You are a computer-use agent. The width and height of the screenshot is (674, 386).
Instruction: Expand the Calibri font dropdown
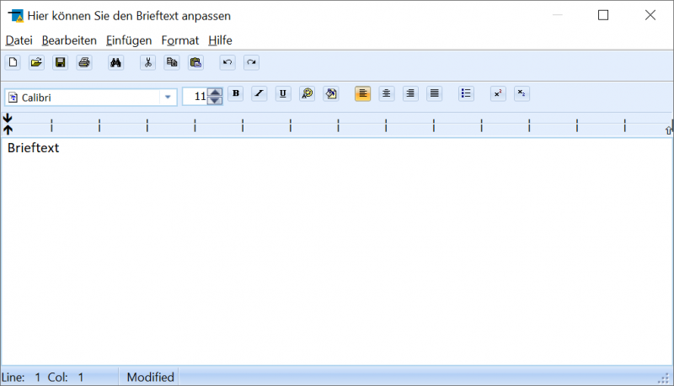coord(168,98)
